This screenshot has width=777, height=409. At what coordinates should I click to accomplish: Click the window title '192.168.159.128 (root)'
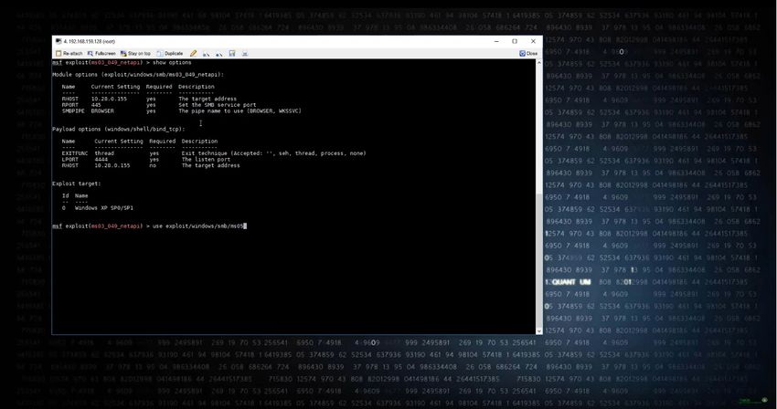point(90,42)
